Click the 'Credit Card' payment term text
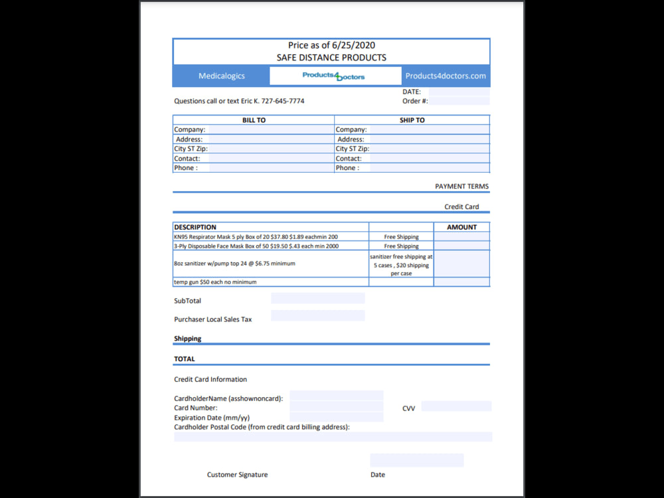The width and height of the screenshot is (664, 498). 461,207
